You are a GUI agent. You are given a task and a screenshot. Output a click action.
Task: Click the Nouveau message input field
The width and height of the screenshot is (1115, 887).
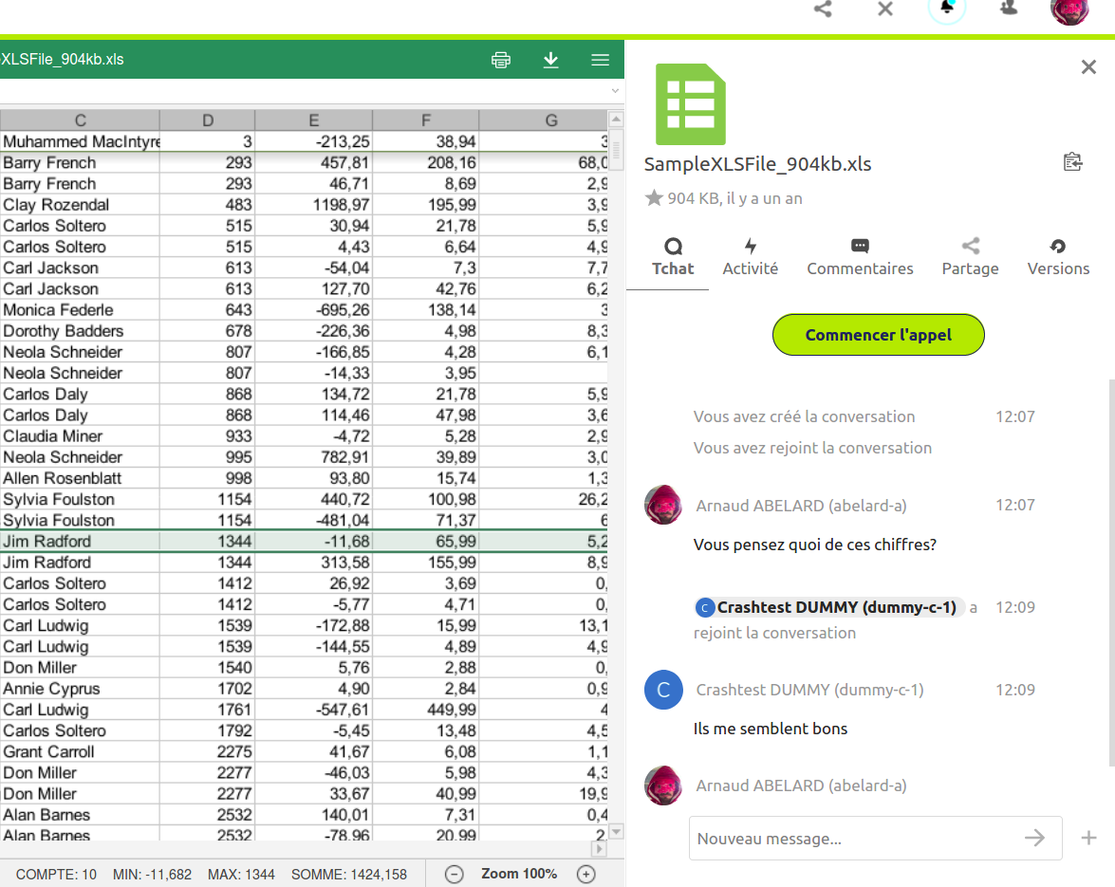pyautogui.click(x=854, y=839)
